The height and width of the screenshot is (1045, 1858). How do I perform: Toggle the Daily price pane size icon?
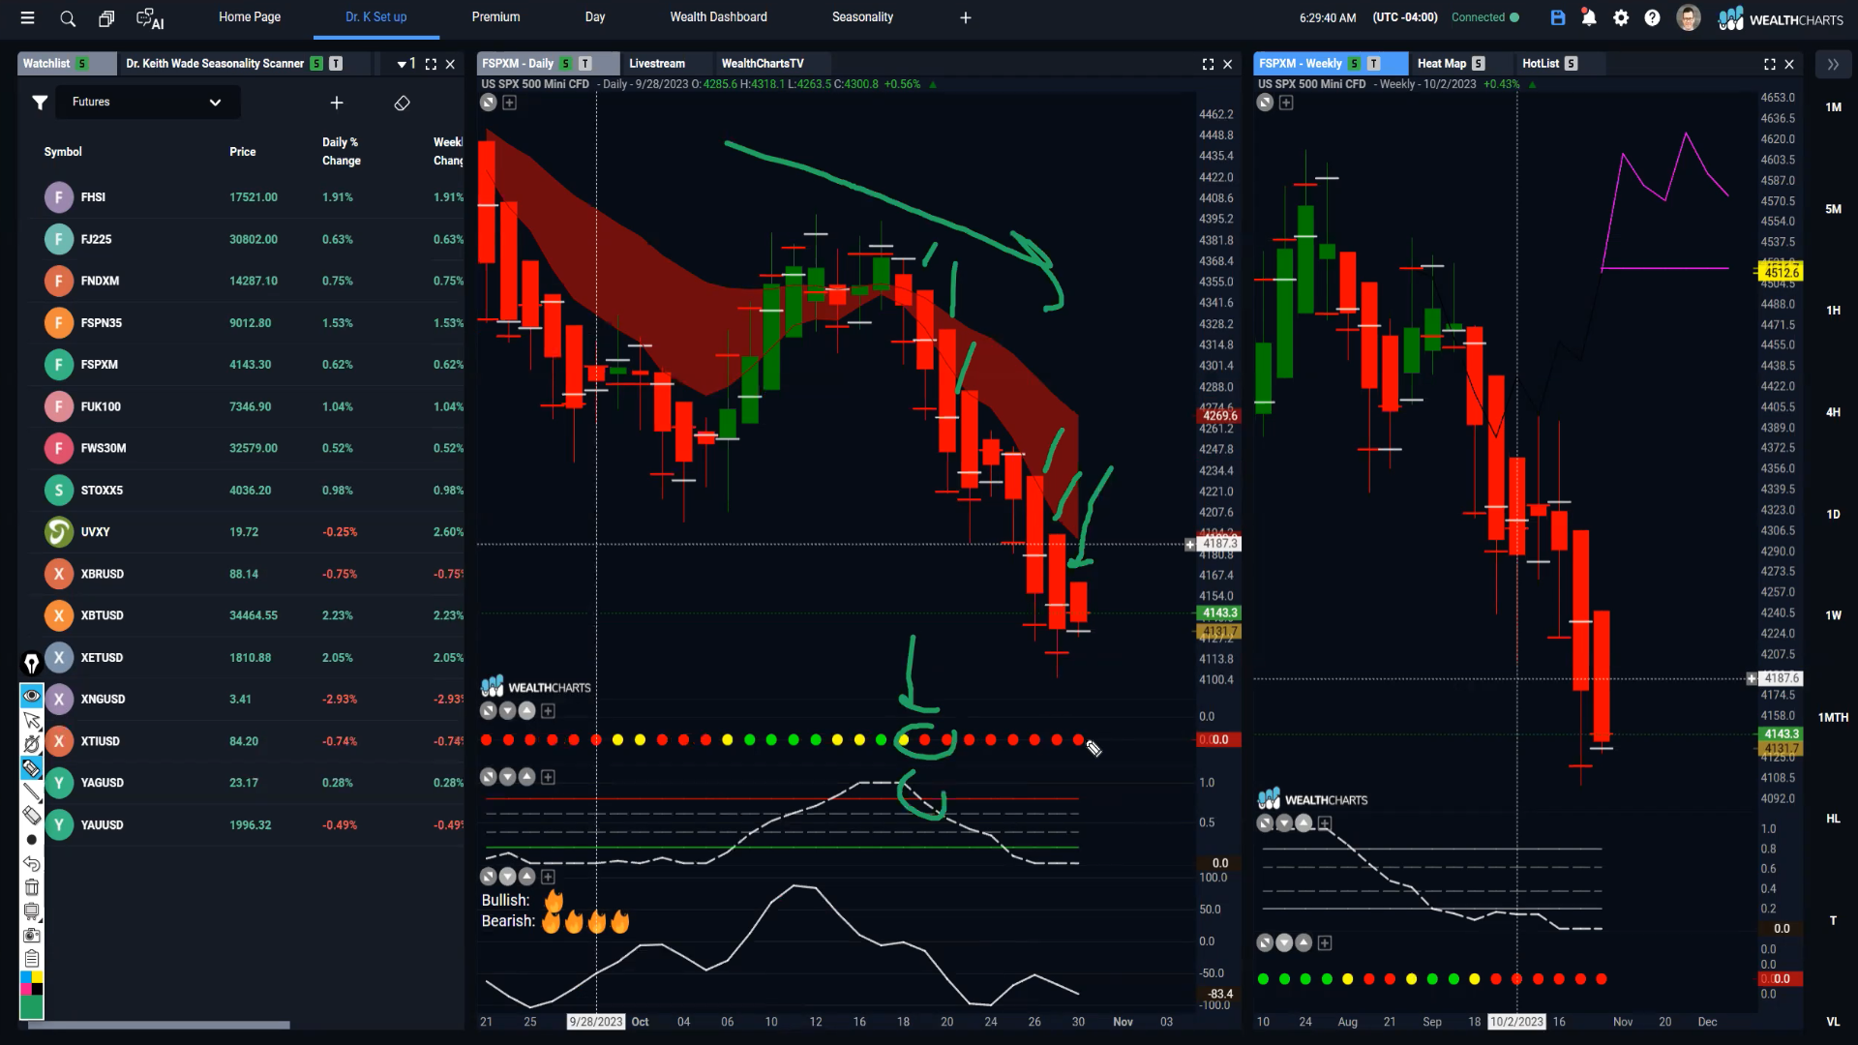click(489, 103)
